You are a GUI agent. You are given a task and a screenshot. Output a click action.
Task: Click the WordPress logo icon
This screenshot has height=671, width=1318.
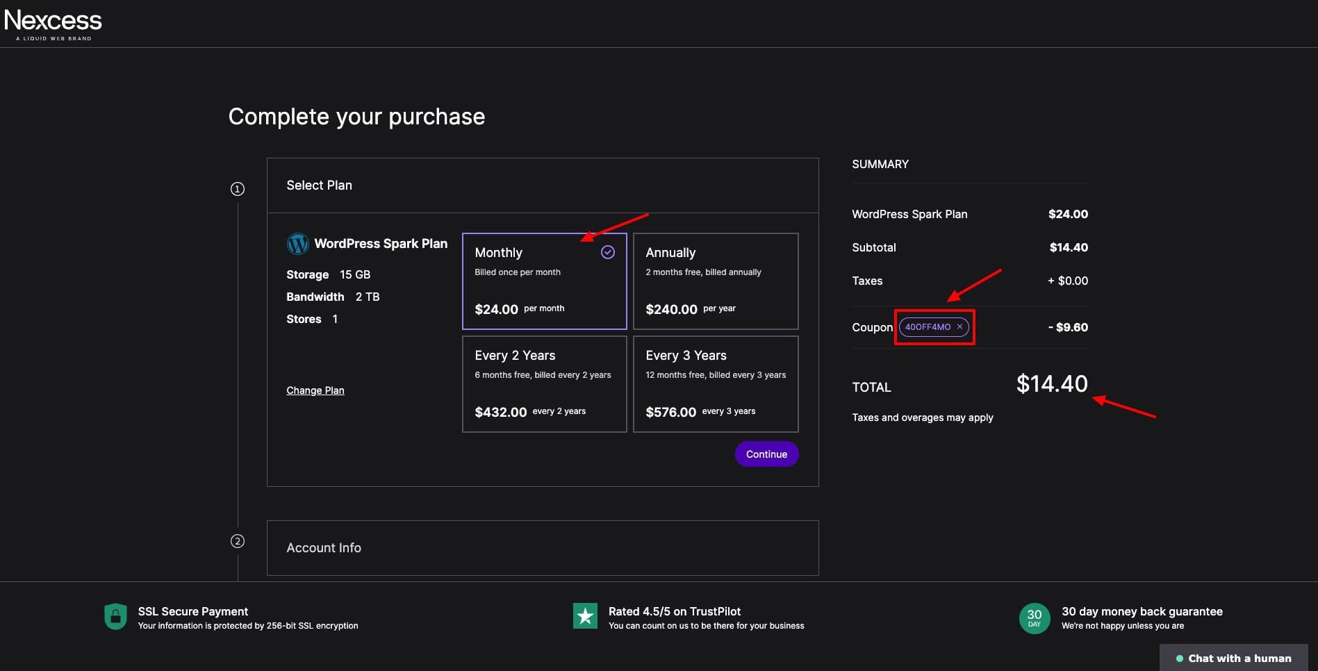coord(297,244)
